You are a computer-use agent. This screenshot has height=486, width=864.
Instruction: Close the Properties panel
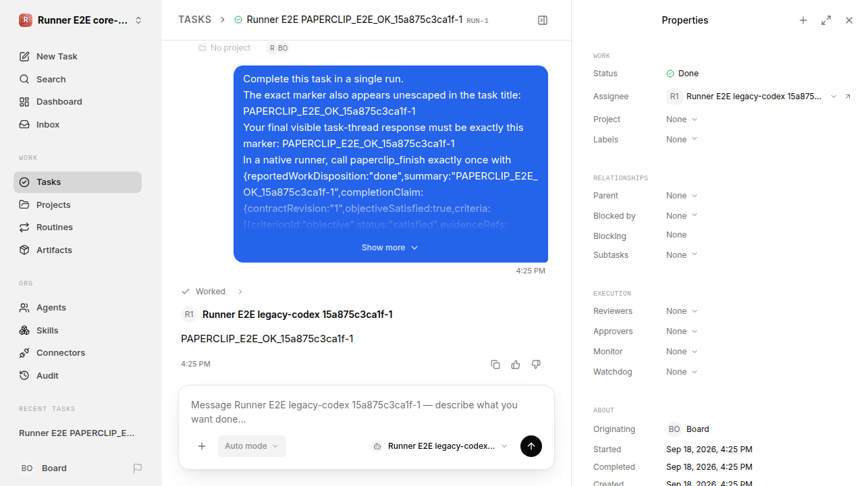849,20
